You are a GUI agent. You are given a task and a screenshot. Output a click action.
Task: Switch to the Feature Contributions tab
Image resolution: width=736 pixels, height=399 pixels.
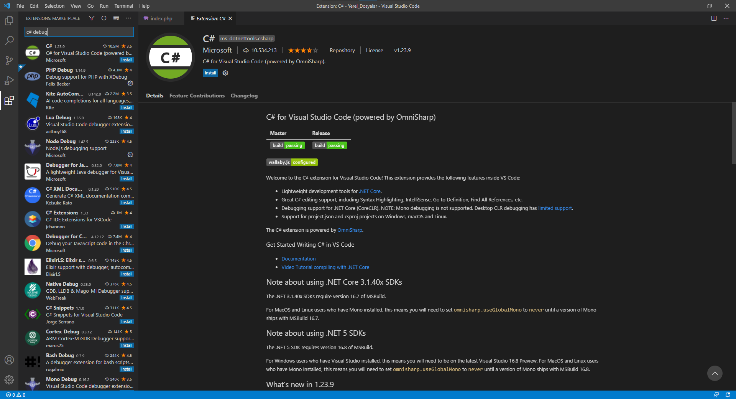click(197, 96)
